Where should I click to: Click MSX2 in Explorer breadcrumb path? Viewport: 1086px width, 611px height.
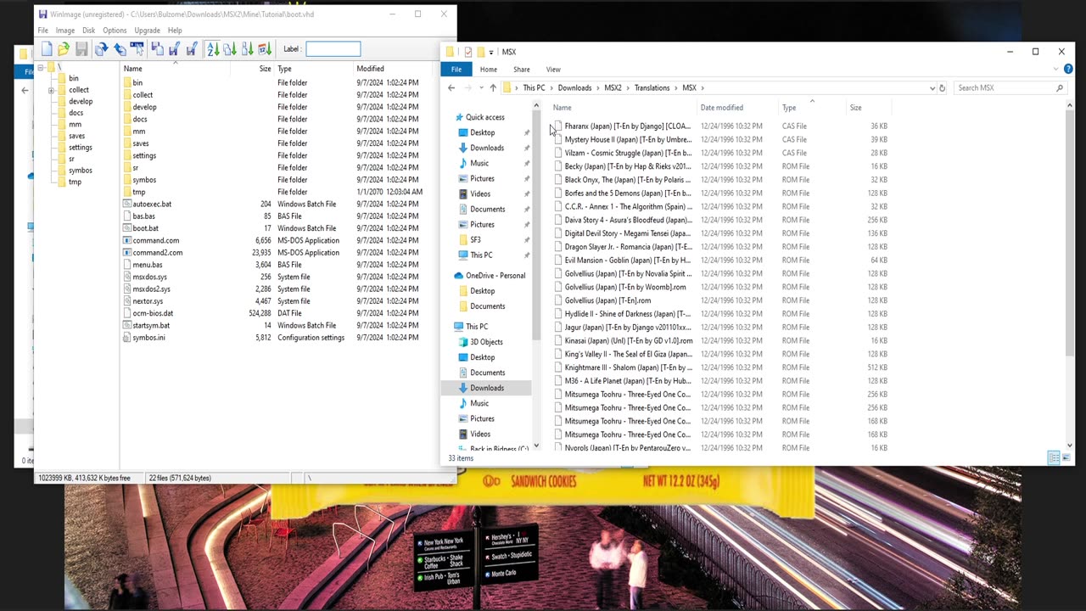[x=613, y=88]
